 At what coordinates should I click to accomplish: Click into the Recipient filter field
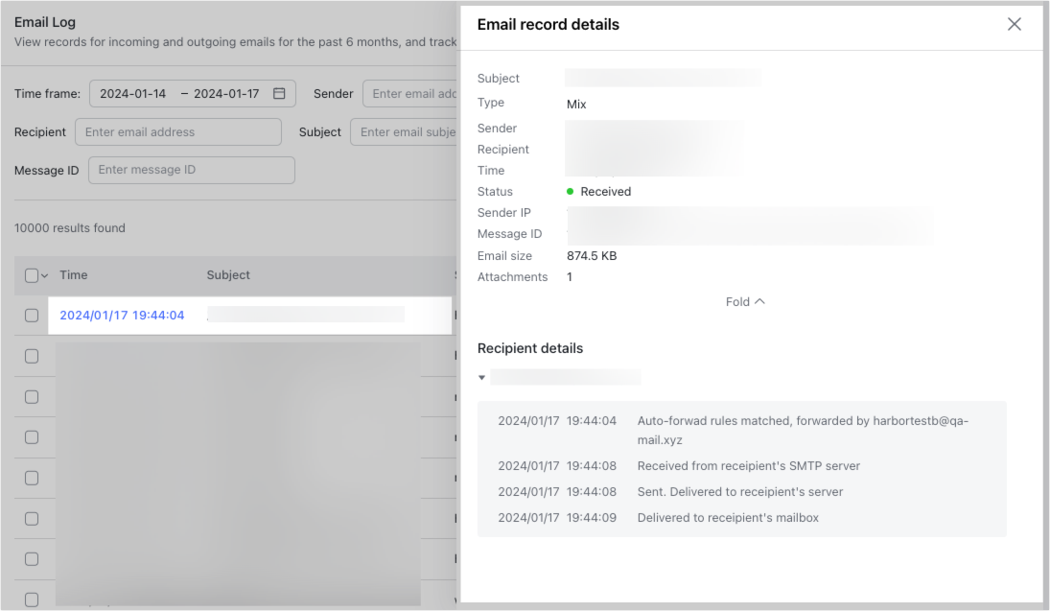coord(177,131)
